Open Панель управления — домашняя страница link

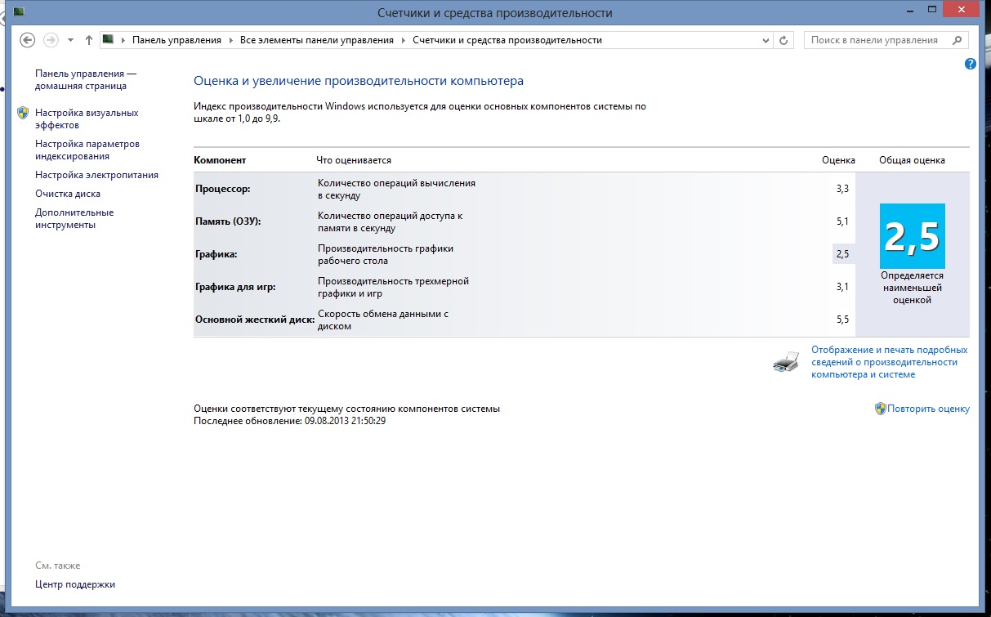click(x=85, y=79)
